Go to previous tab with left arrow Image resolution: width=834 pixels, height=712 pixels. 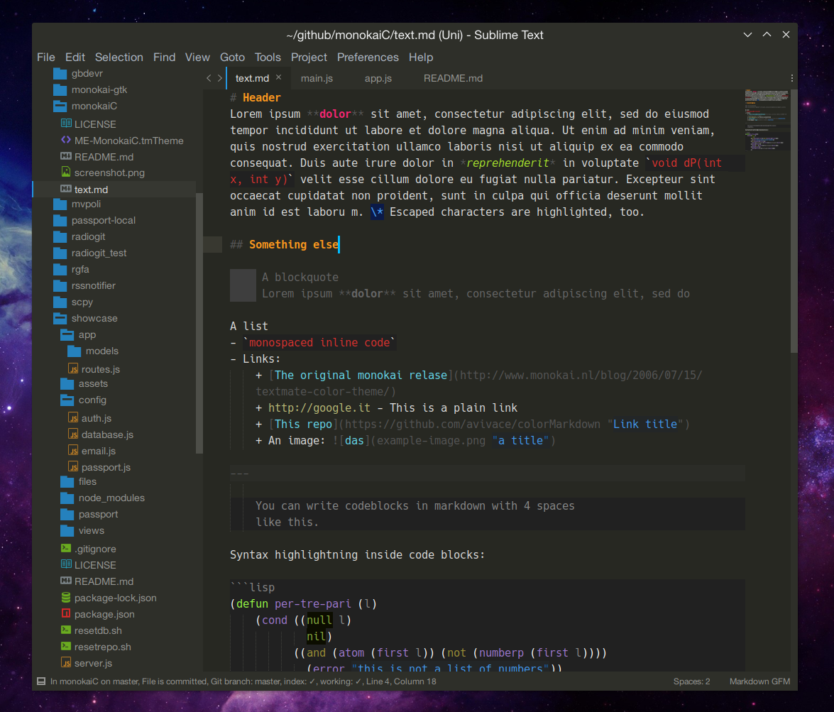[209, 78]
